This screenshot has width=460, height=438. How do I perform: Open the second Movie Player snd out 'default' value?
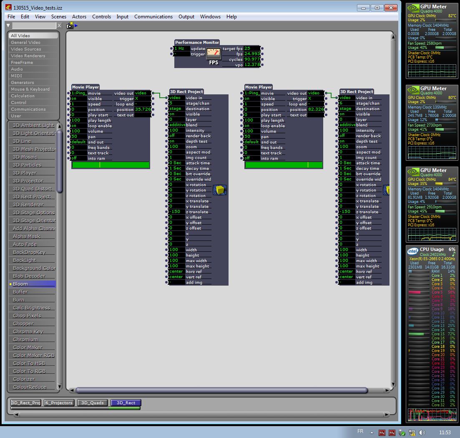(x=252, y=142)
